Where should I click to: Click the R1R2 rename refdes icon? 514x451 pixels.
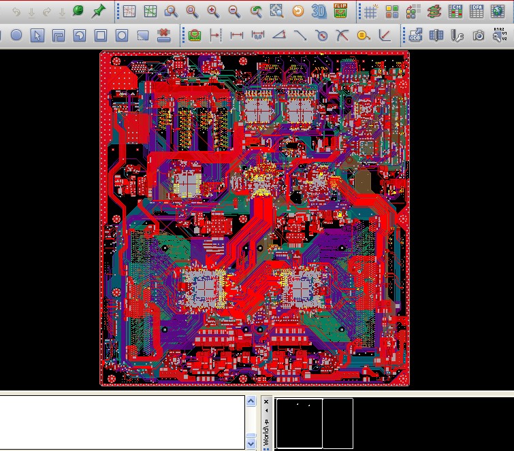pyautogui.click(x=500, y=35)
